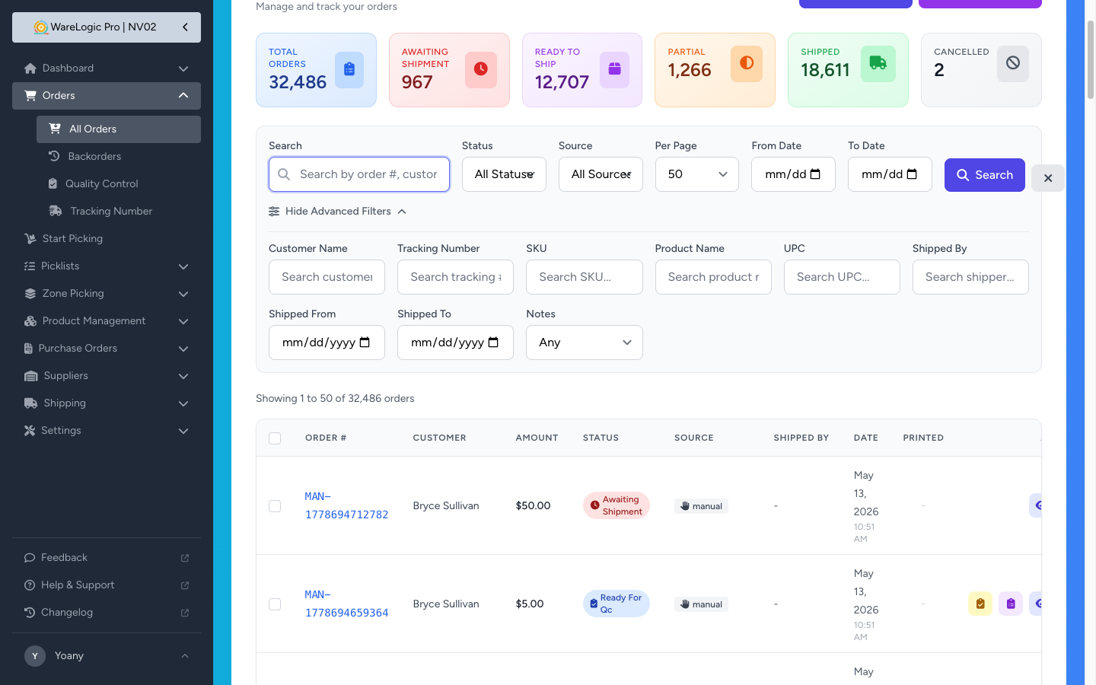This screenshot has height=685, width=1096.
Task: Open the Feedback link
Action: (x=107, y=558)
